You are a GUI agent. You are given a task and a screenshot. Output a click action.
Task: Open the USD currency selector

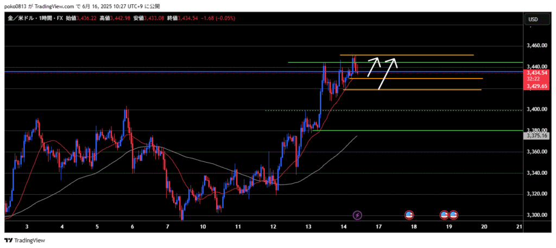(x=533, y=20)
